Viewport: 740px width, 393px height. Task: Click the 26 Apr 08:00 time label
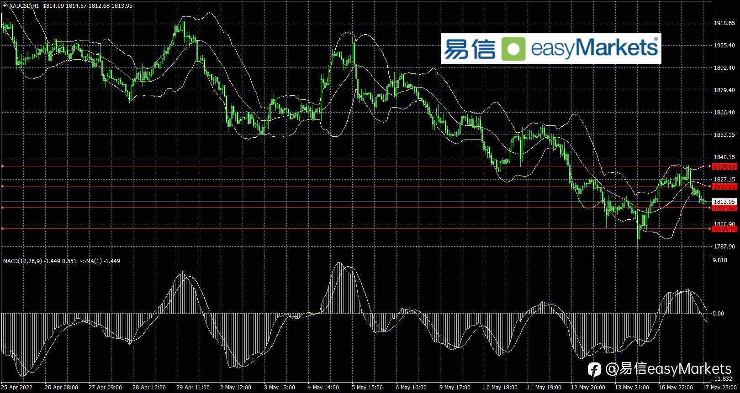[x=61, y=388]
